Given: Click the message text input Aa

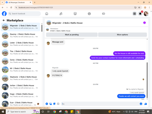Looking at the screenshot, I should [x=100, y=104].
